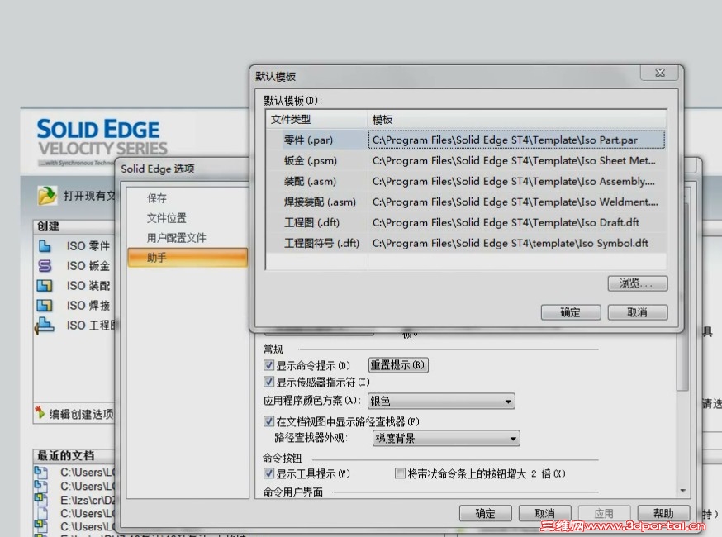The height and width of the screenshot is (537, 722).
Task: Toggle 显示命令提示 checkbox
Action: pyautogui.click(x=269, y=365)
